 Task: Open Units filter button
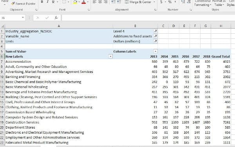pos(155,41)
